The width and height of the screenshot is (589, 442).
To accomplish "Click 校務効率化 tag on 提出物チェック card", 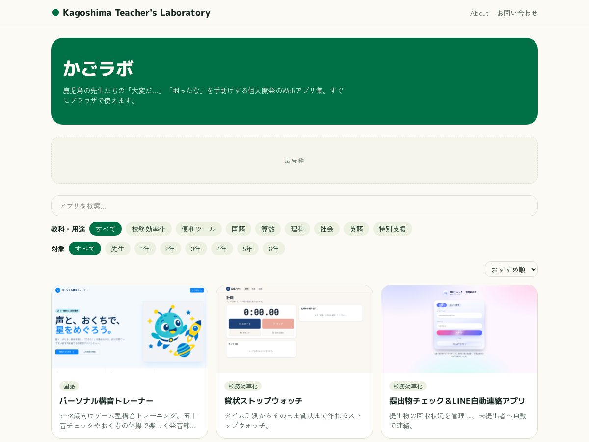I will click(x=408, y=386).
